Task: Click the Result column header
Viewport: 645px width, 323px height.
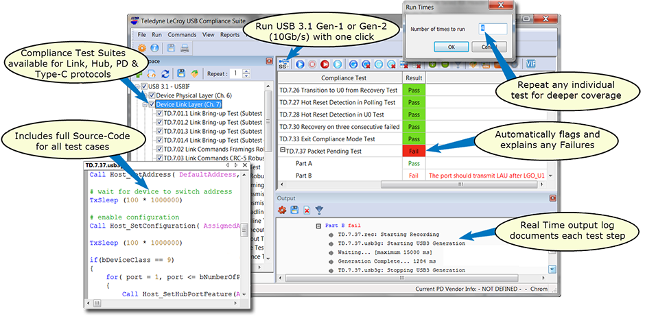Action: pos(414,78)
